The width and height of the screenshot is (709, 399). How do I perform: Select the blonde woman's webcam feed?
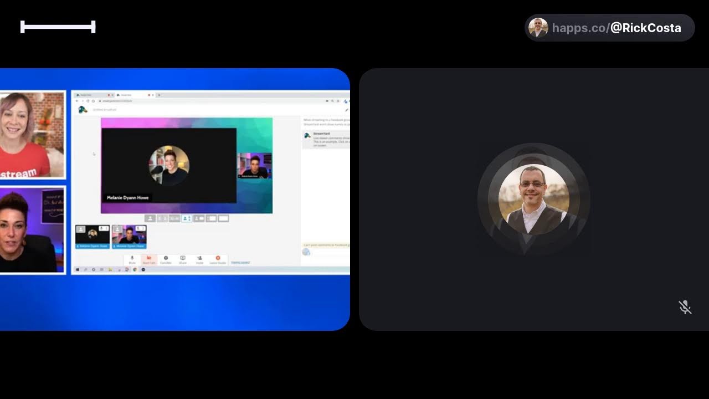tap(32, 135)
